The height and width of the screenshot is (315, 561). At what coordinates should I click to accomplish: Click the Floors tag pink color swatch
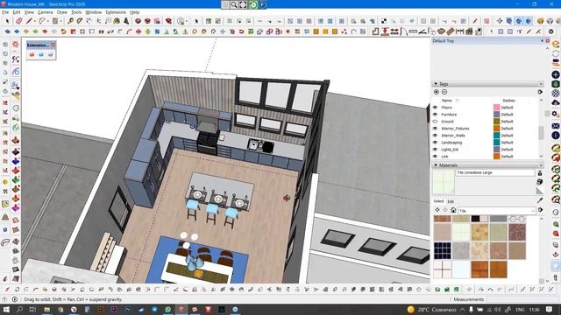[x=497, y=108]
